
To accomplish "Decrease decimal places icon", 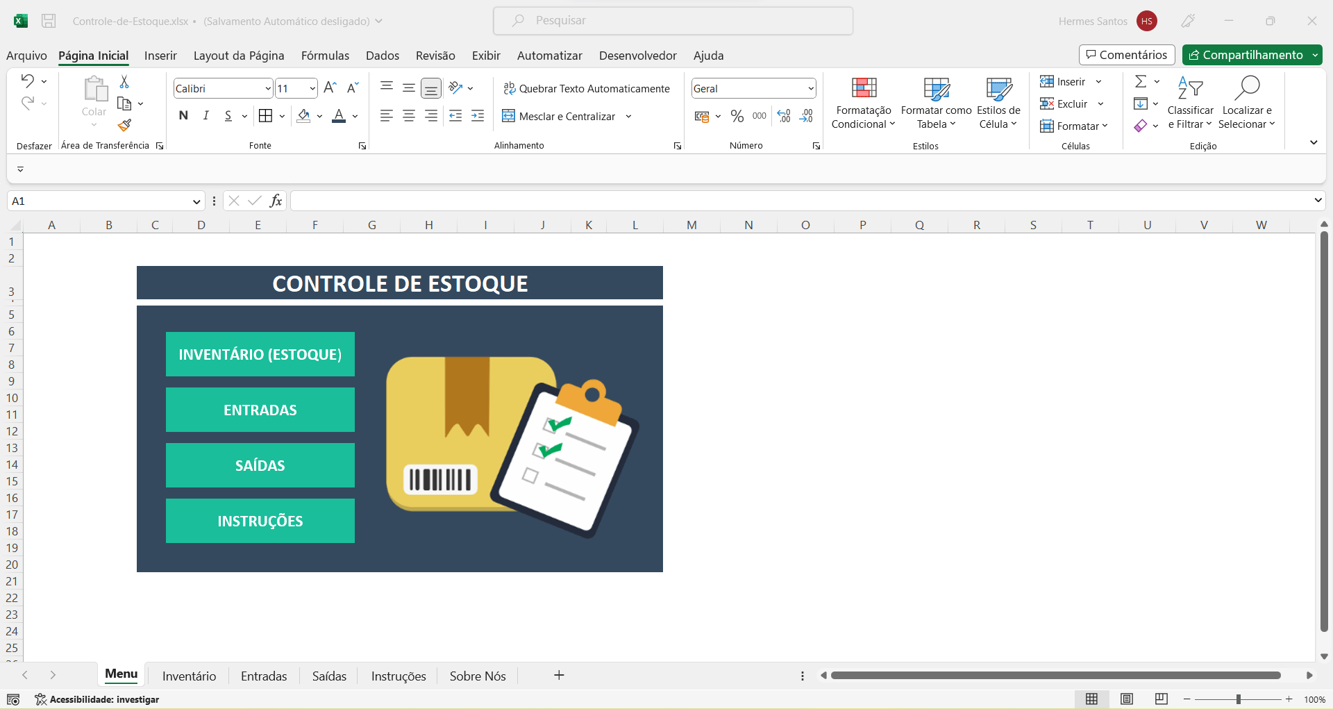I will 806,116.
